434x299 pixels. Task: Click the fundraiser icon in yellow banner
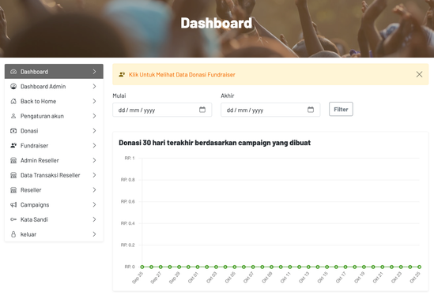pos(122,74)
